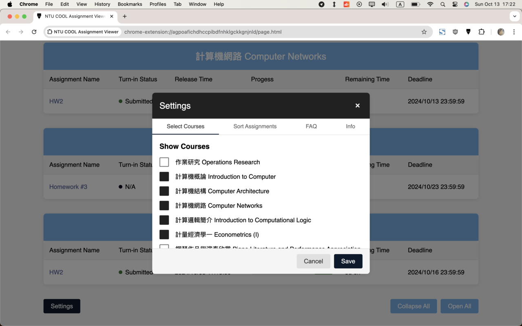Open macOS Control Center from the menu bar
The width and height of the screenshot is (522, 326).
455,4
